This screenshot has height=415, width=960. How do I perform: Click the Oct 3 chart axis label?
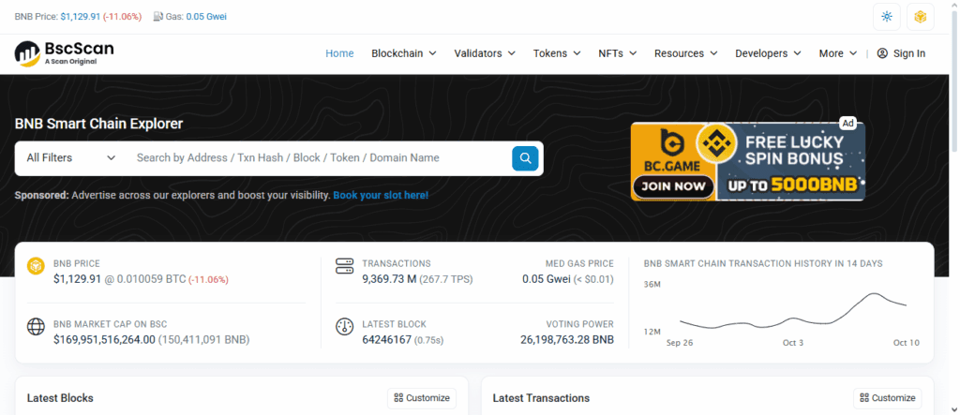[x=793, y=343]
